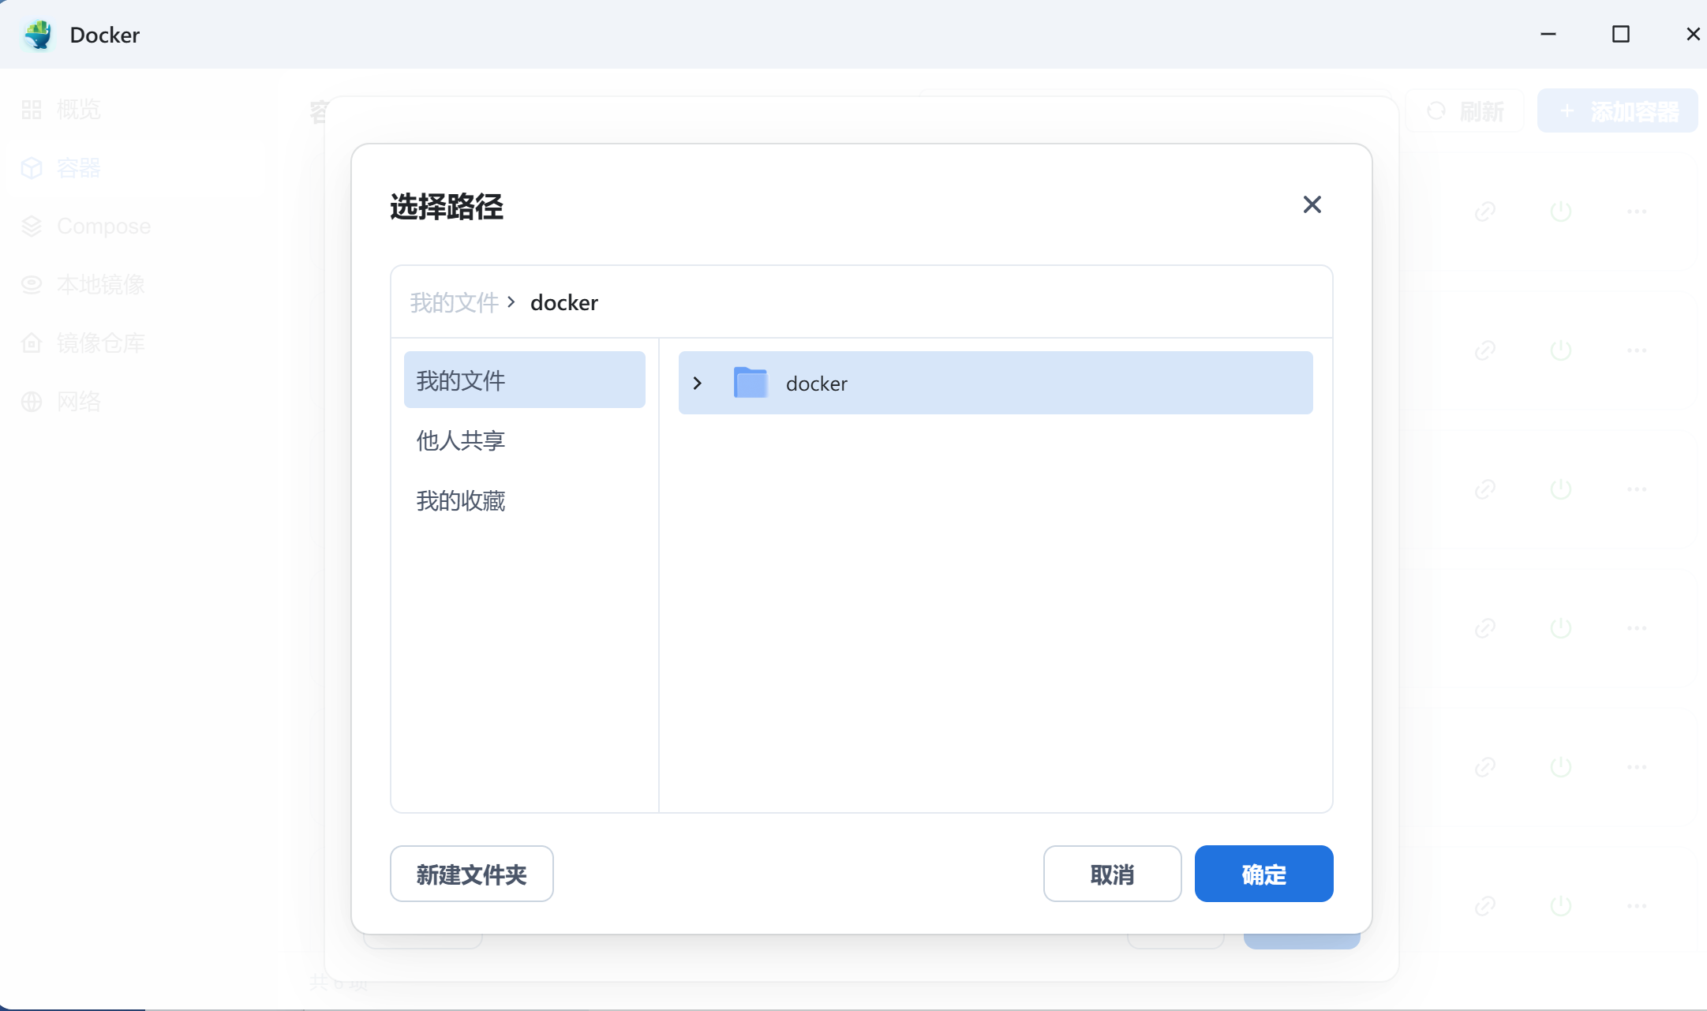Click the 容器 cube icon
This screenshot has height=1011, width=1707.
point(32,168)
